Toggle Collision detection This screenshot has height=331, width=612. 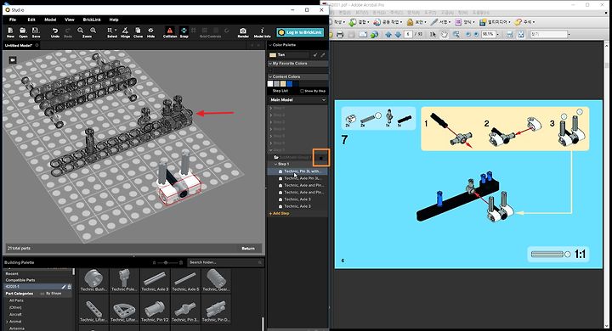tap(170, 32)
